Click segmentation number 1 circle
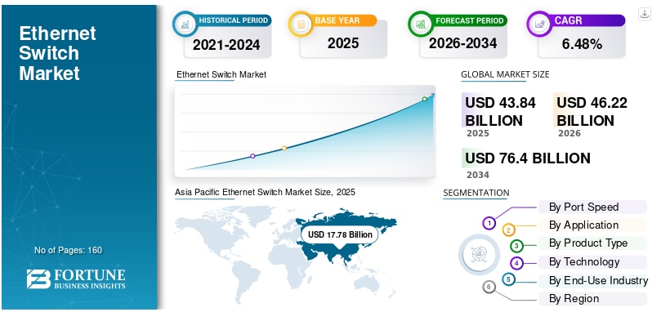 489,223
